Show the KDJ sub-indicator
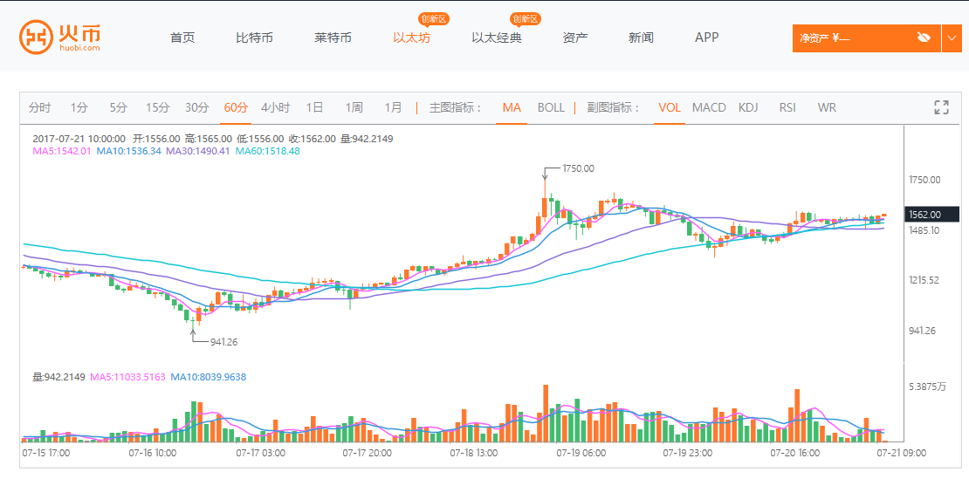 (x=748, y=107)
